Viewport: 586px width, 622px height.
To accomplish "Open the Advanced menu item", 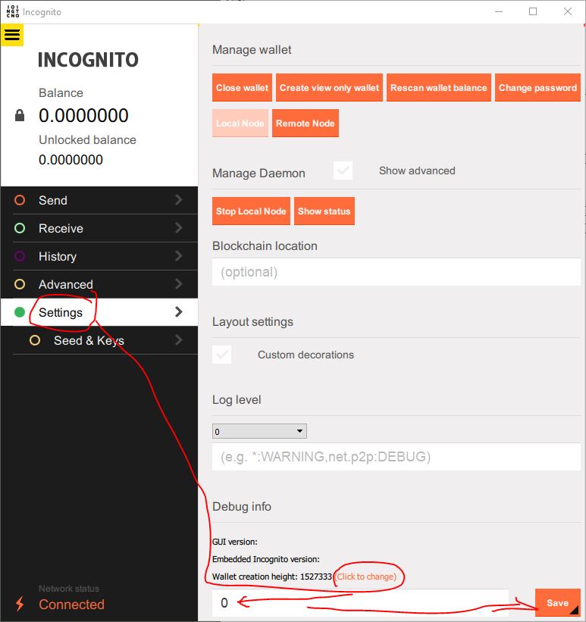I will (x=99, y=284).
